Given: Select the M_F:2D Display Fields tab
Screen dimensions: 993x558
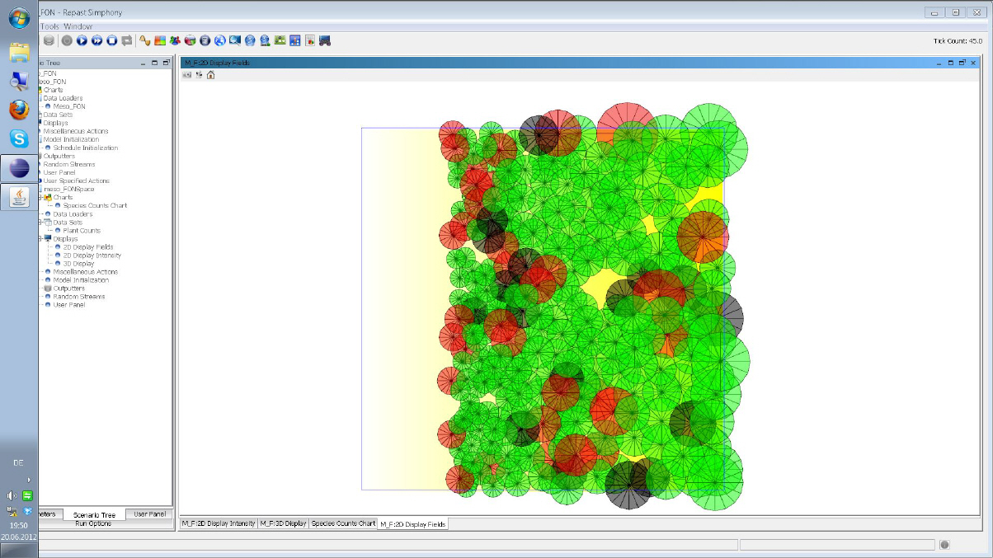Looking at the screenshot, I should click(412, 523).
